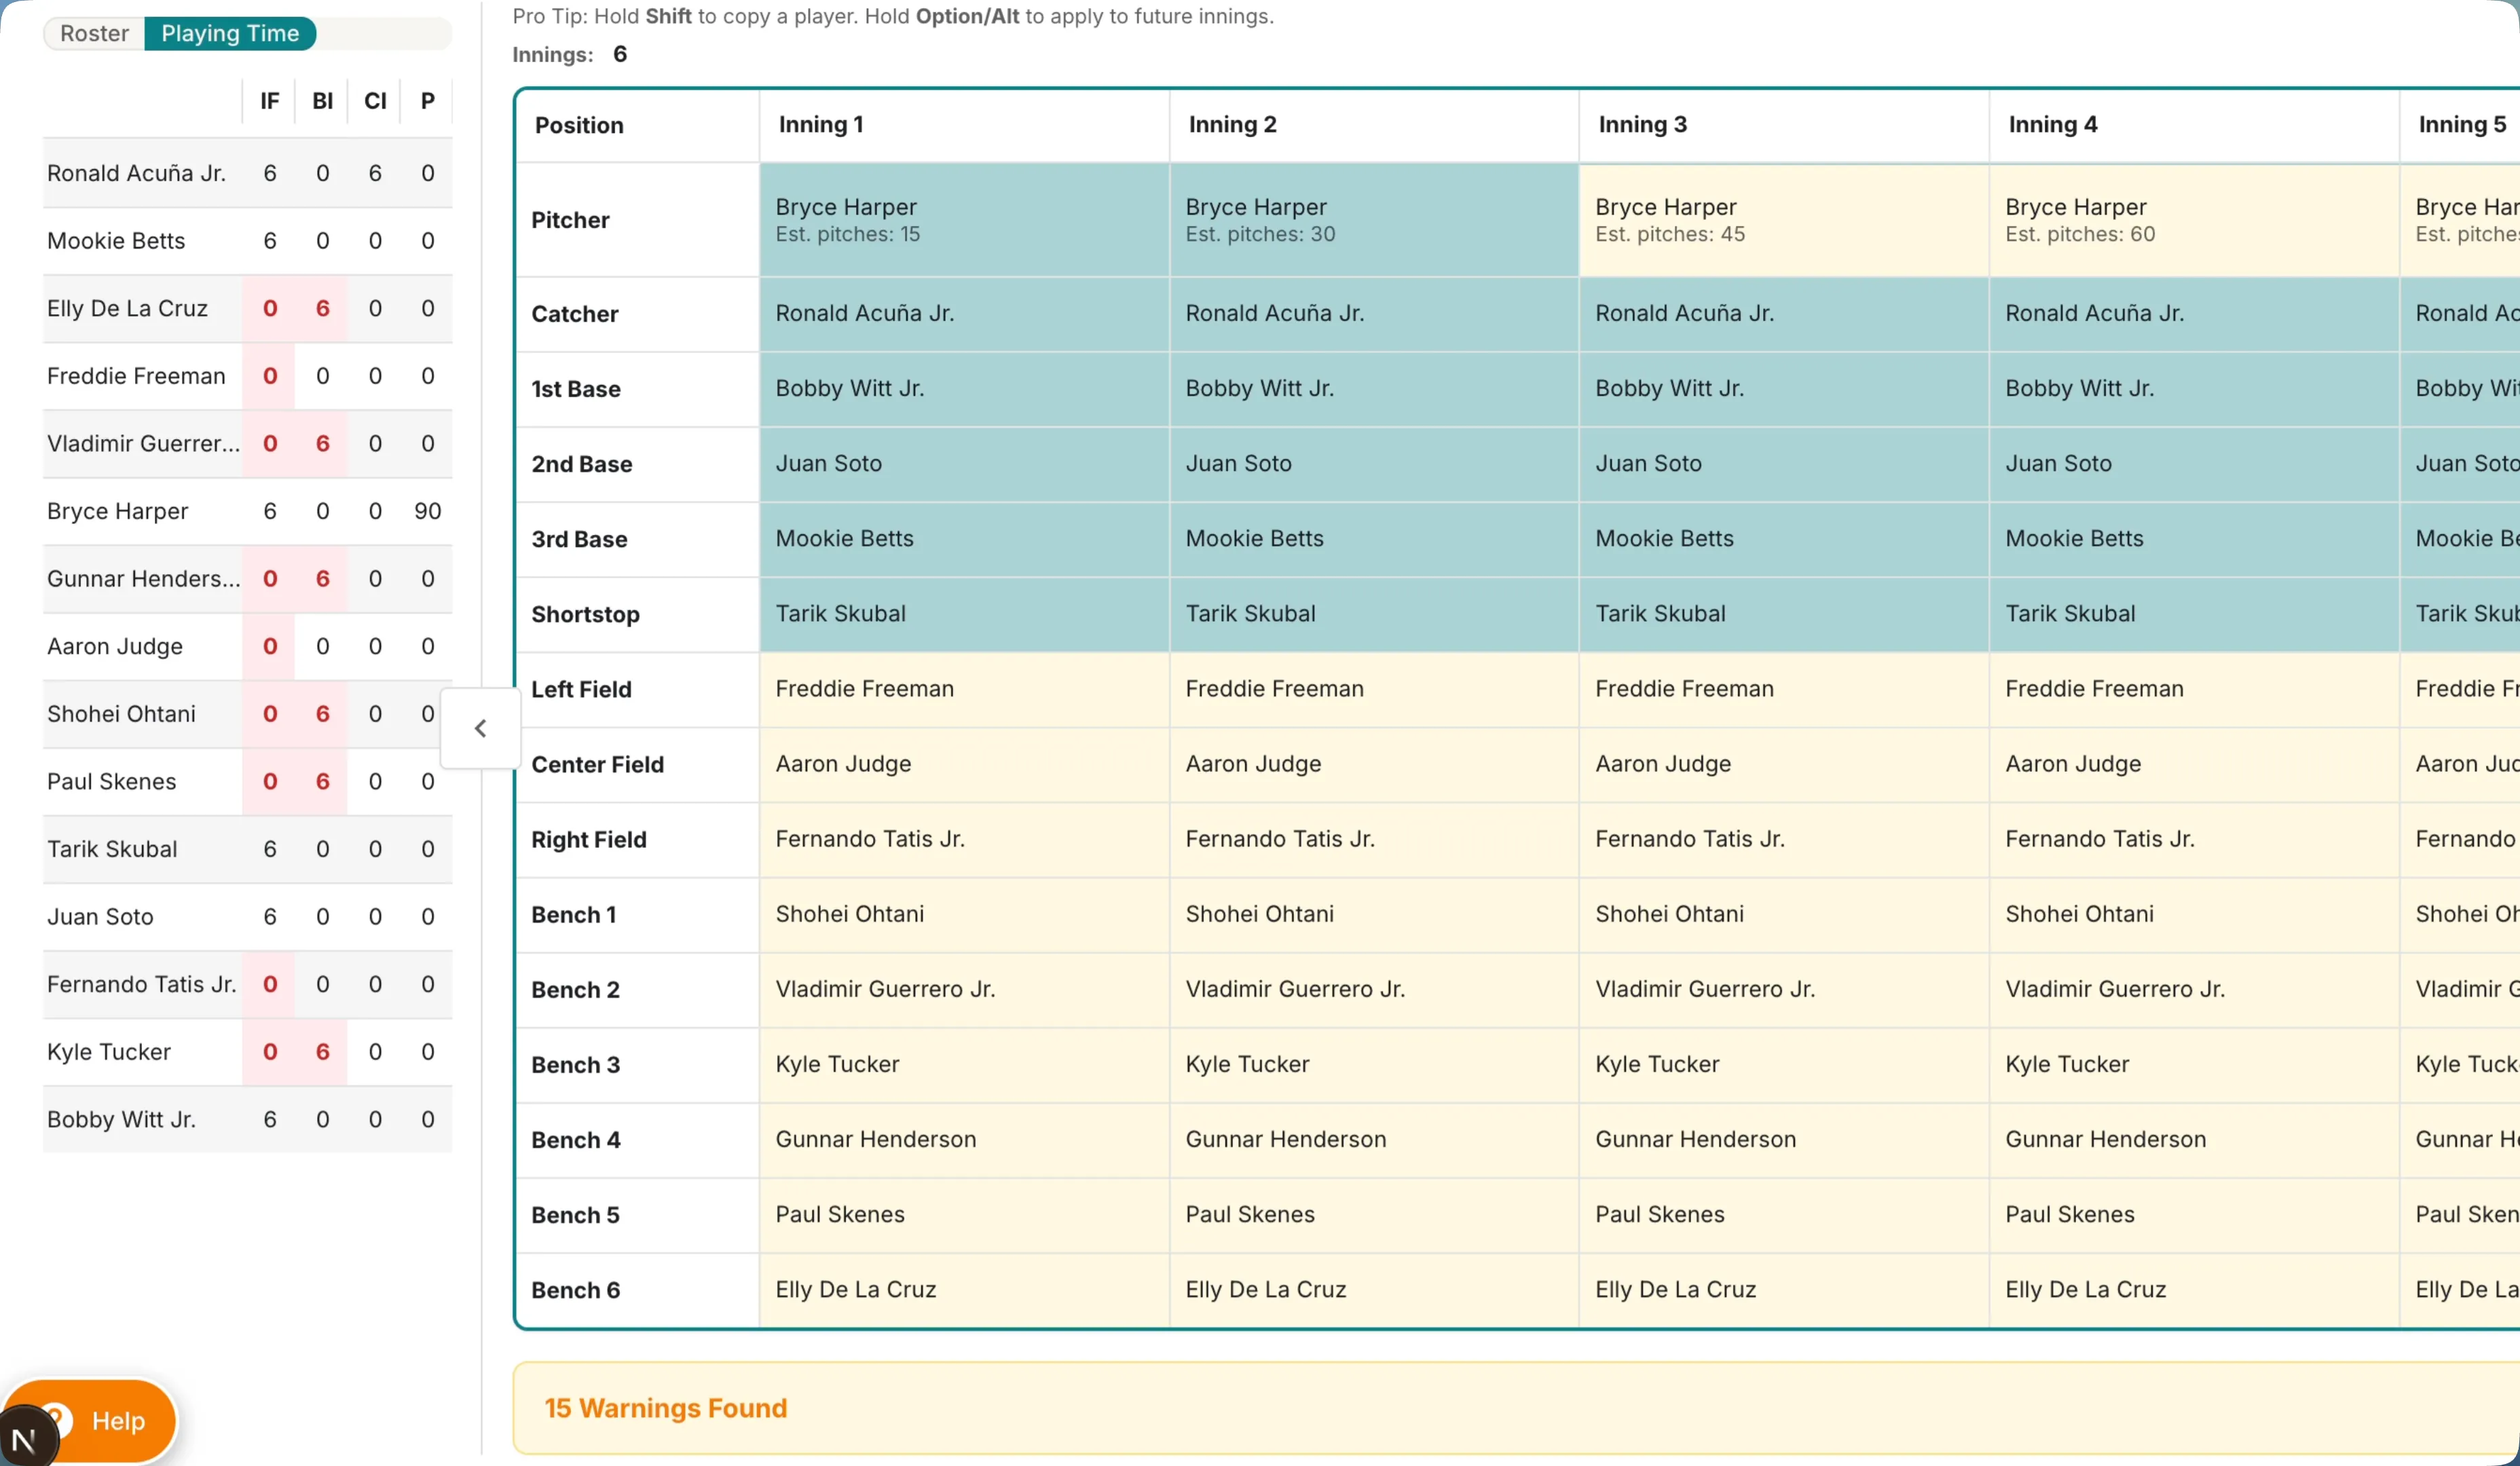Select Bobby Witt Jr. at 1st Base Inning 4
This screenshot has width=2520, height=1466.
pos(2194,389)
